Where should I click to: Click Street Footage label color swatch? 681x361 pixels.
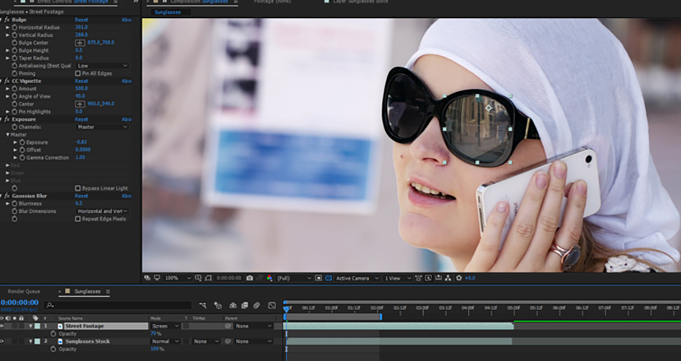click(x=37, y=326)
